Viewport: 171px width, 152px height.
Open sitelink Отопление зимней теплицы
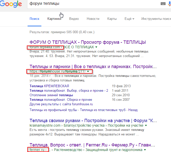[x=51, y=95]
